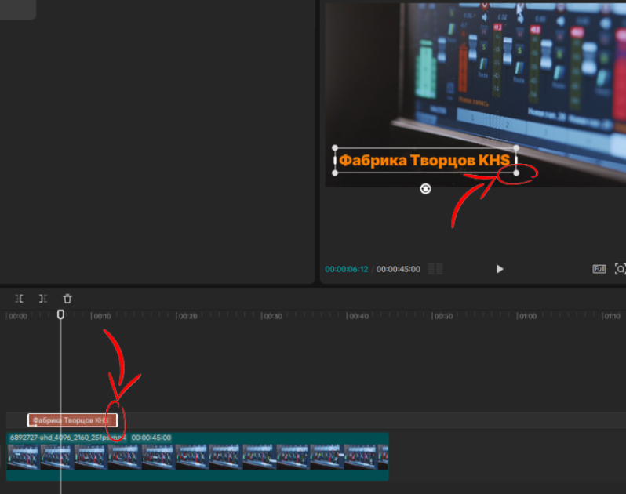626x494 pixels.
Task: Click the total duration 00:00:45:00 under preview
Action: click(x=398, y=269)
